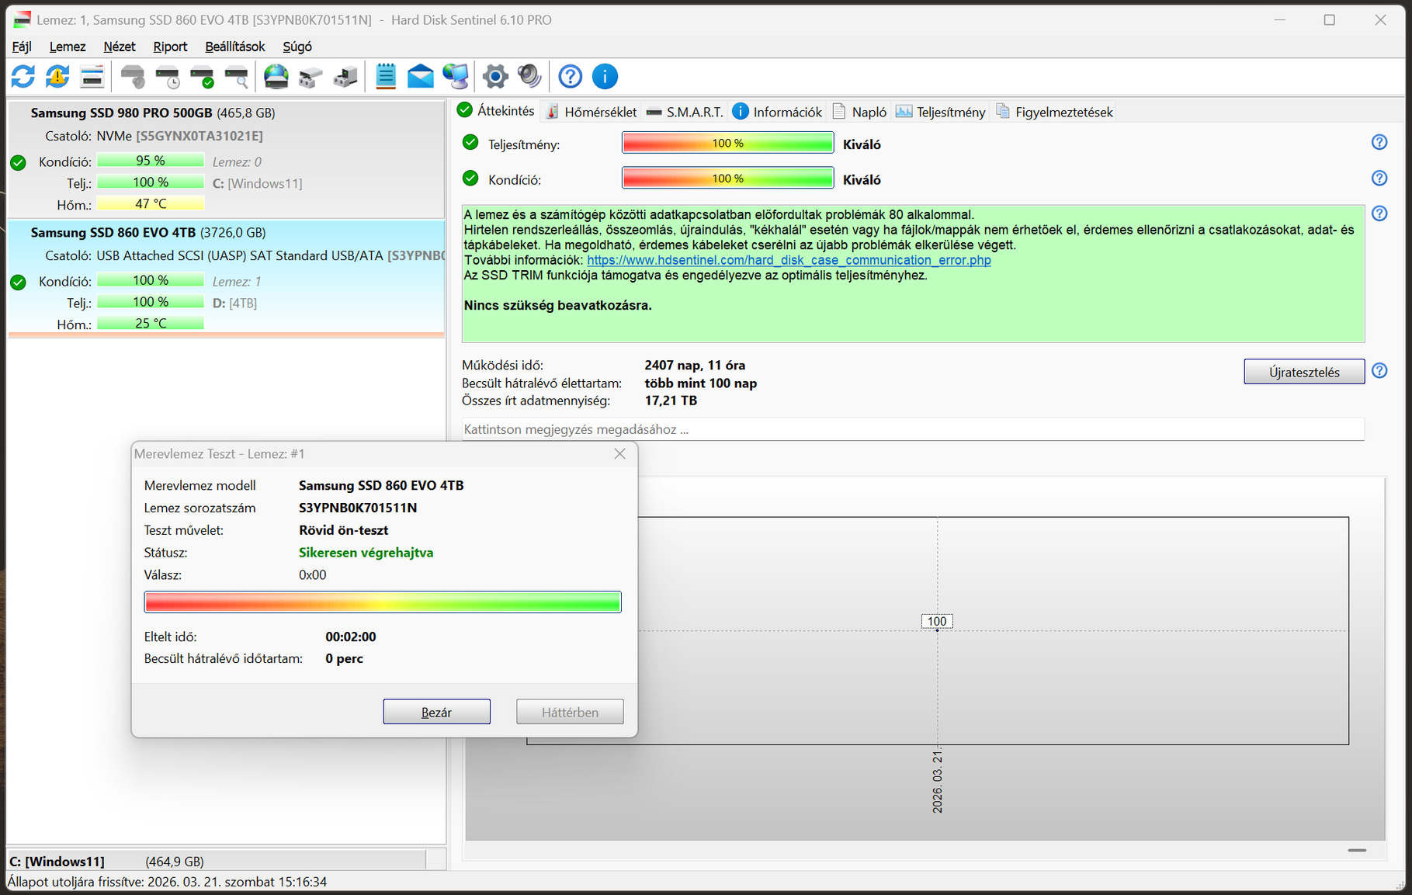Open the Lemez menu

(68, 47)
